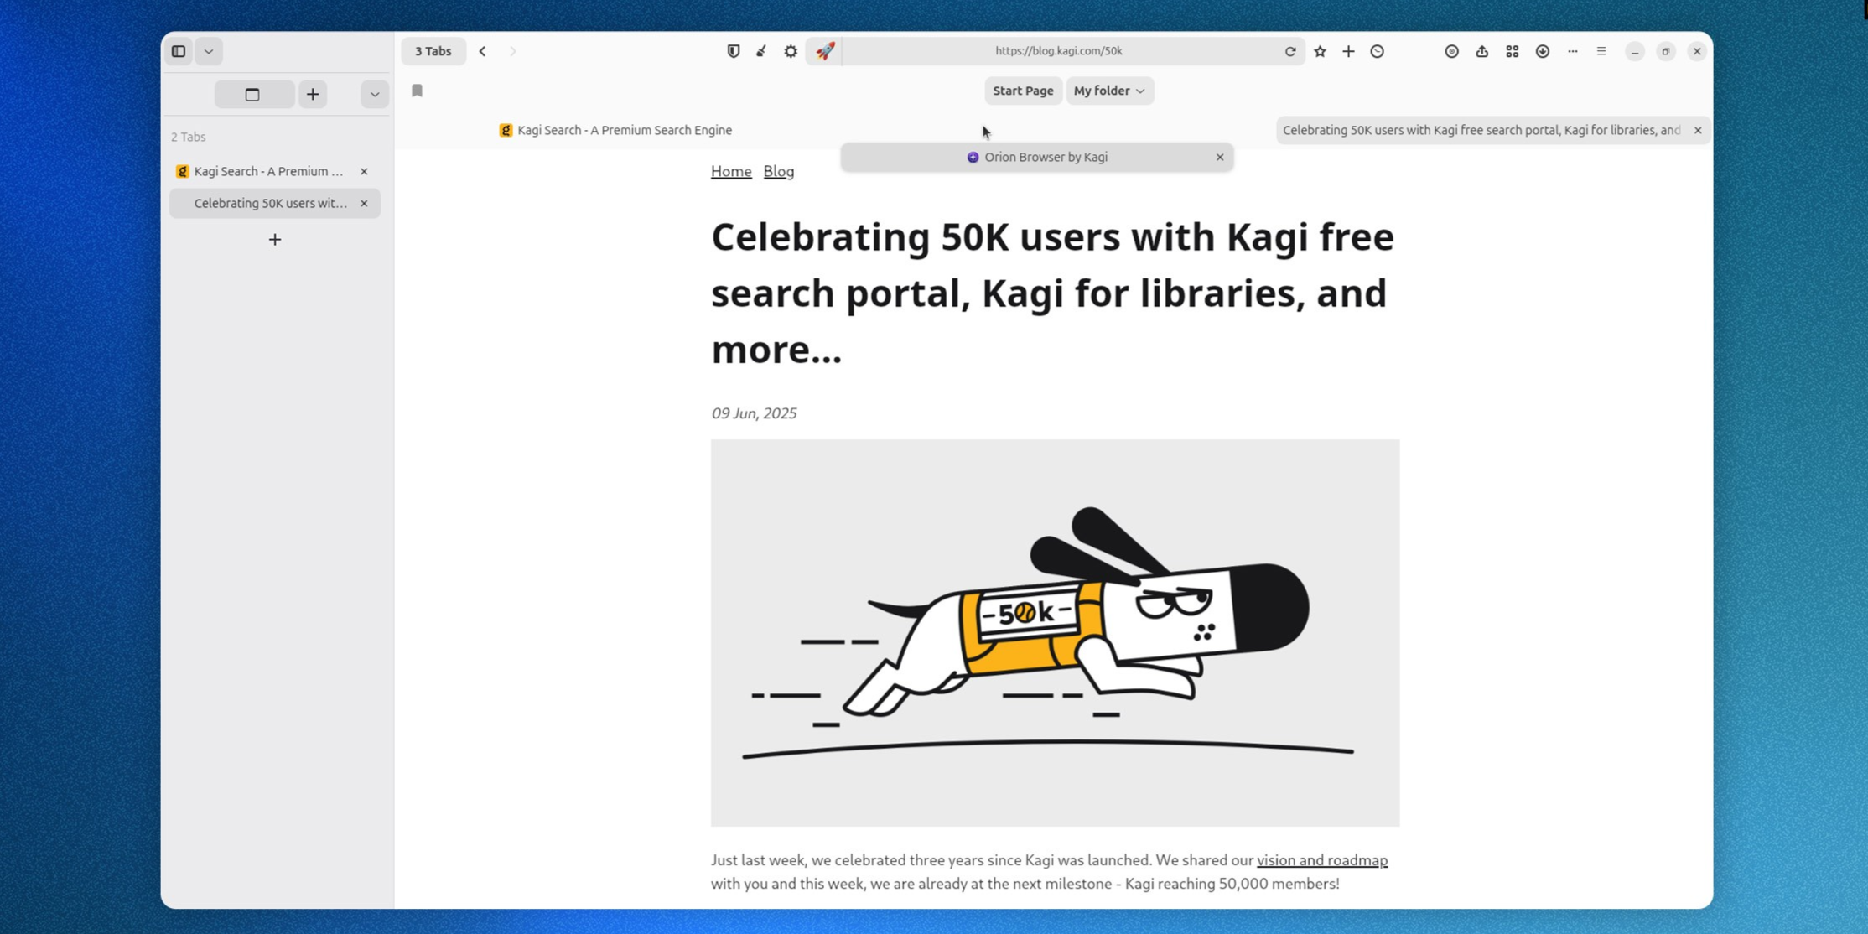Open tab overview grid icon
This screenshot has width=1868, height=934.
point(1512,51)
